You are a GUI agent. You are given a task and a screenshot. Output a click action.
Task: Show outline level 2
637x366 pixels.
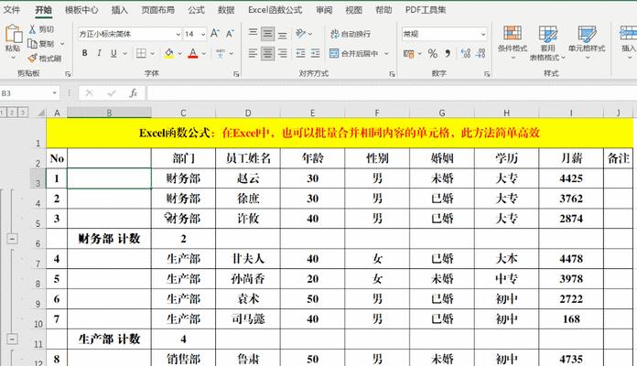pyautogui.click(x=13, y=113)
